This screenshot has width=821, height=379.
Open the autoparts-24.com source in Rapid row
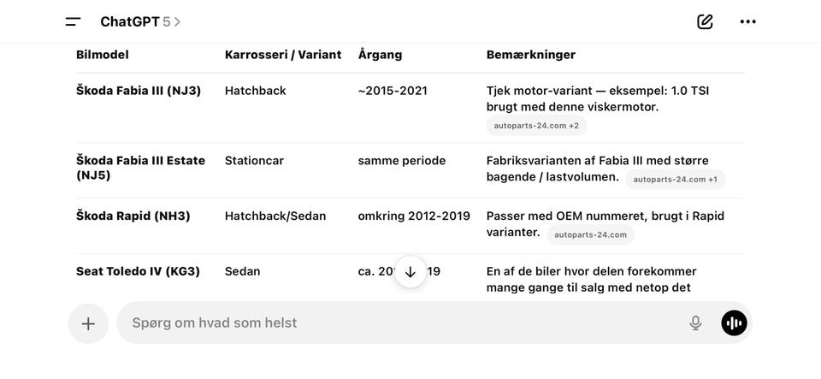(x=590, y=234)
